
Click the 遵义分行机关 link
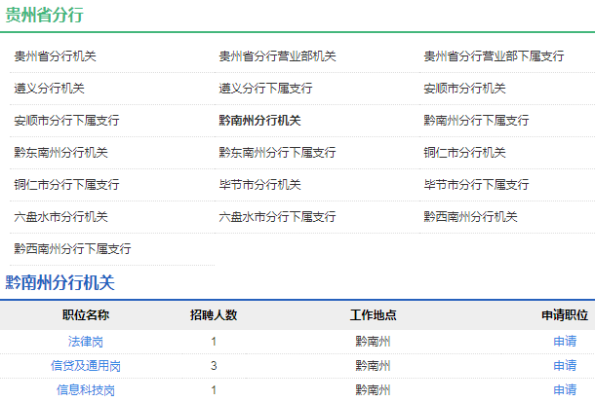49,89
